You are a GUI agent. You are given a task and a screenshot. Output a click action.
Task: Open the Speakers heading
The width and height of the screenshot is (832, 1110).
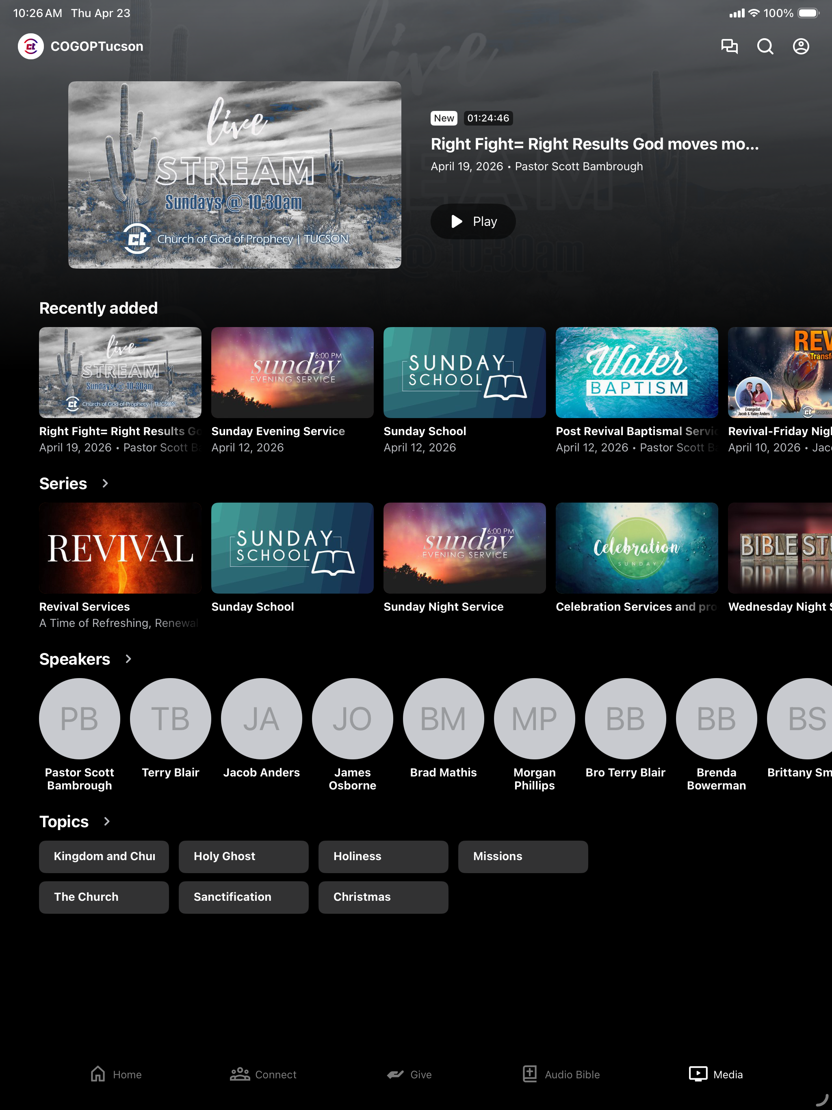tap(75, 659)
